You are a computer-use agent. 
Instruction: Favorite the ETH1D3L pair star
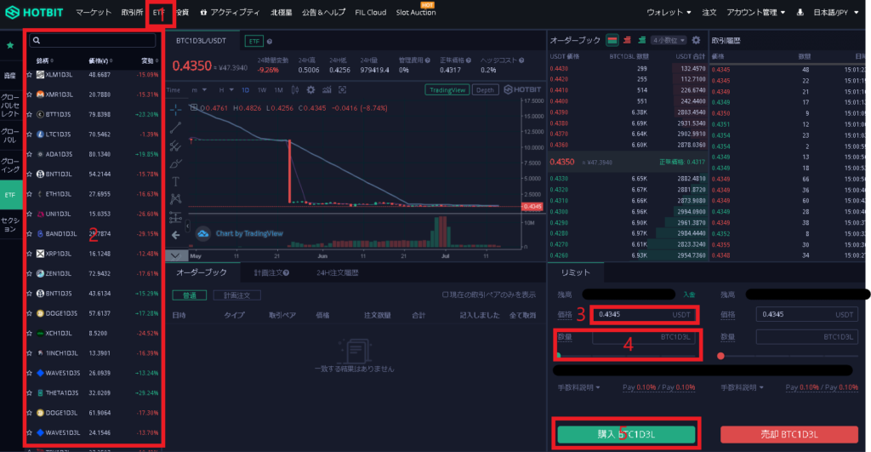30,194
